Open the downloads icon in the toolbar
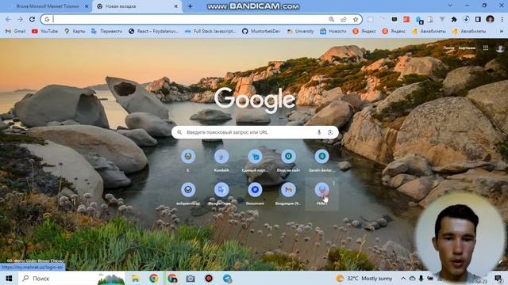The height and width of the screenshot is (285, 508). click(x=466, y=19)
